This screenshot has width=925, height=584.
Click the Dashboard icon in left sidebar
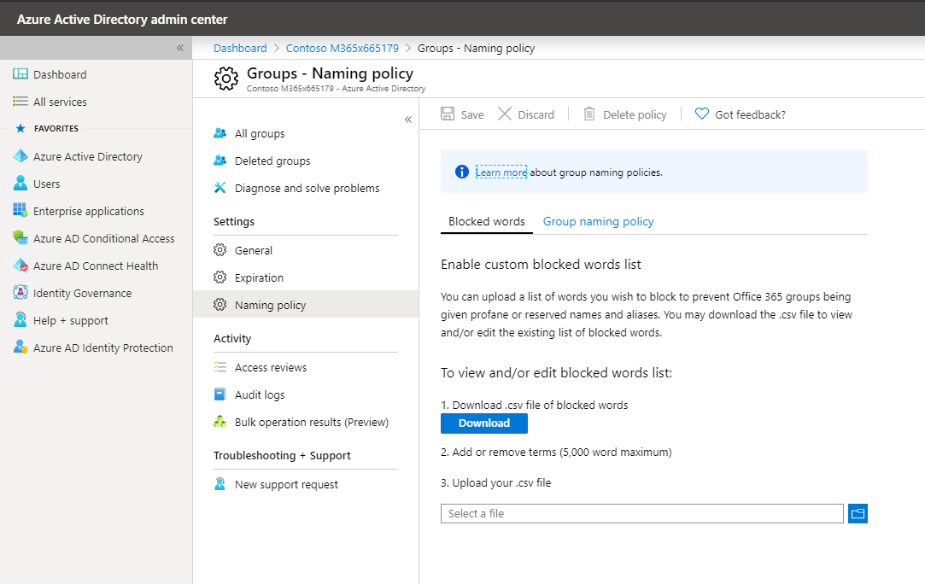coord(20,74)
